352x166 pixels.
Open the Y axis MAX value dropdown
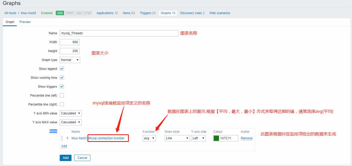point(71,122)
